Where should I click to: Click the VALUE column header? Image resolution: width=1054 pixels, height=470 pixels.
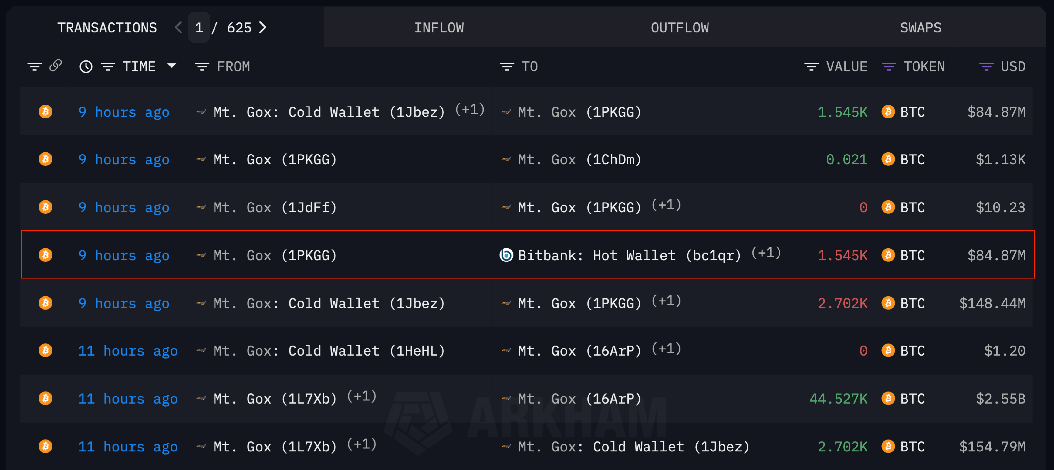click(x=846, y=66)
